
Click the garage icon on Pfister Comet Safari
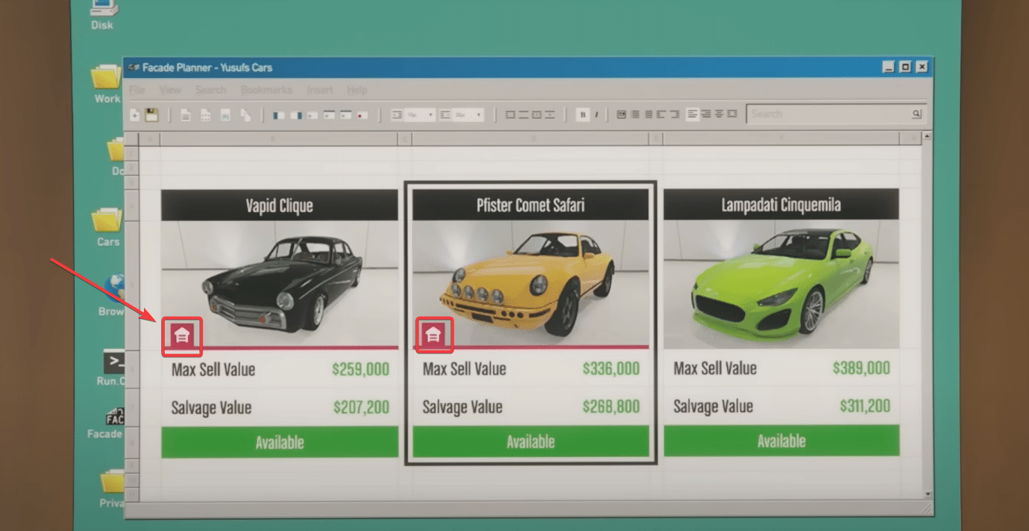tap(433, 335)
